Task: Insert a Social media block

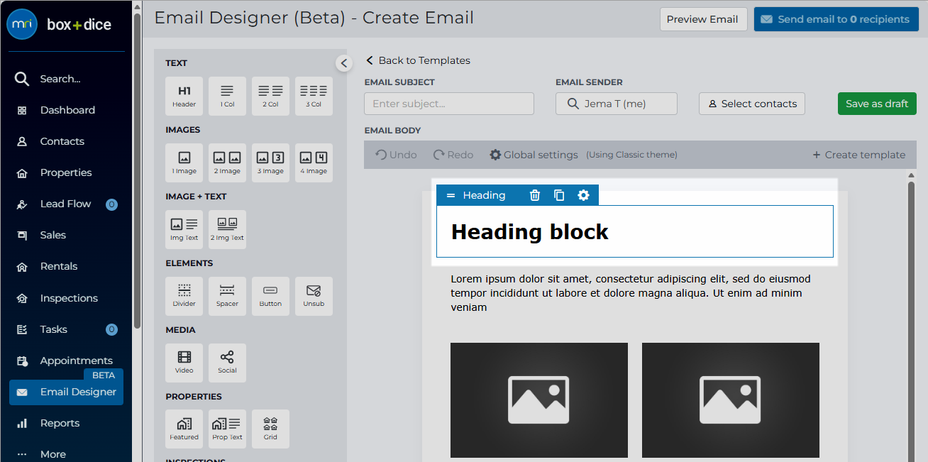Action: (227, 363)
